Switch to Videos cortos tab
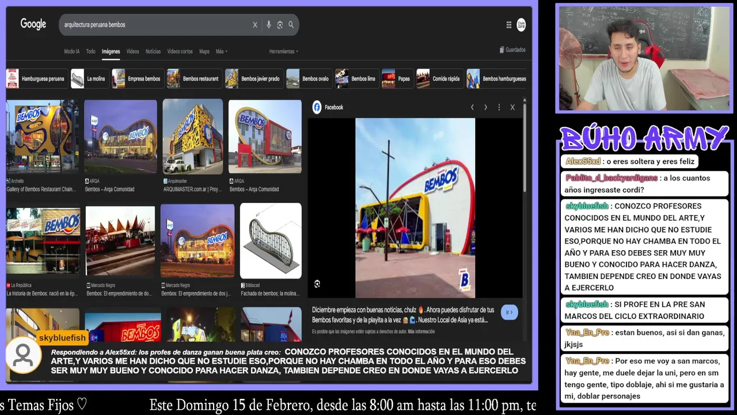The width and height of the screenshot is (737, 415). (180, 51)
